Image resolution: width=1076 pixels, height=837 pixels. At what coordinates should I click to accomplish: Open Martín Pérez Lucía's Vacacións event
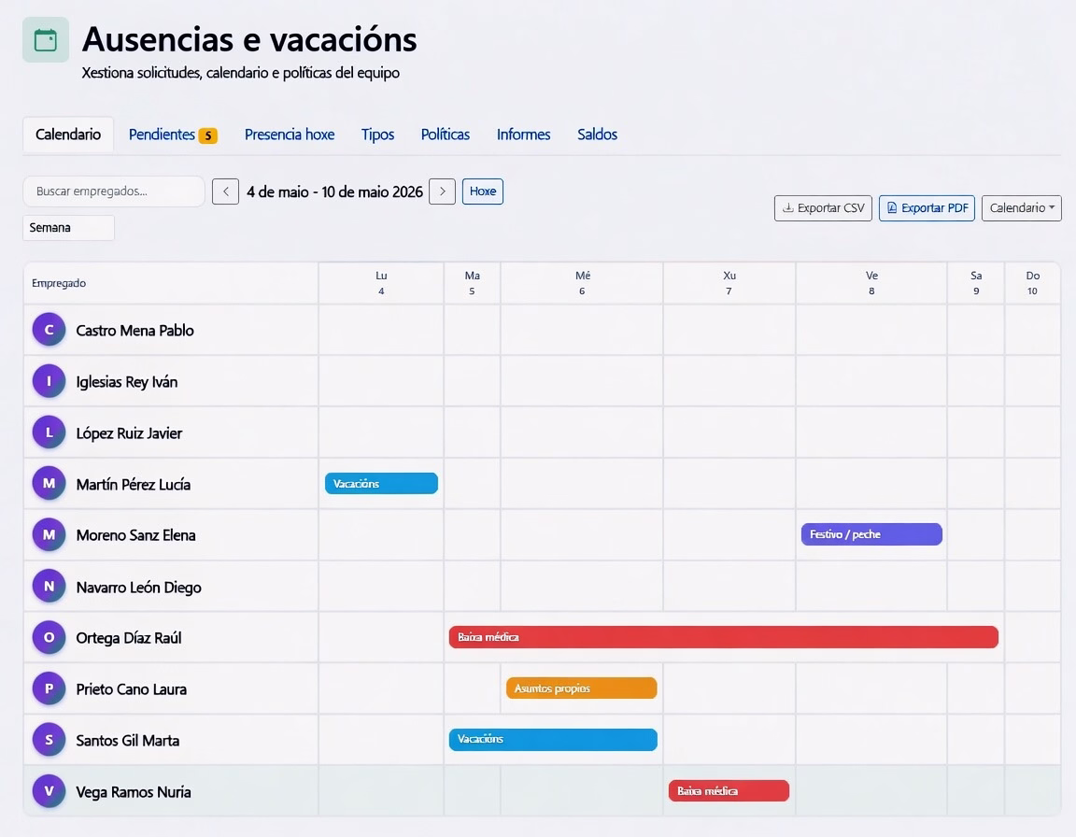coord(381,484)
